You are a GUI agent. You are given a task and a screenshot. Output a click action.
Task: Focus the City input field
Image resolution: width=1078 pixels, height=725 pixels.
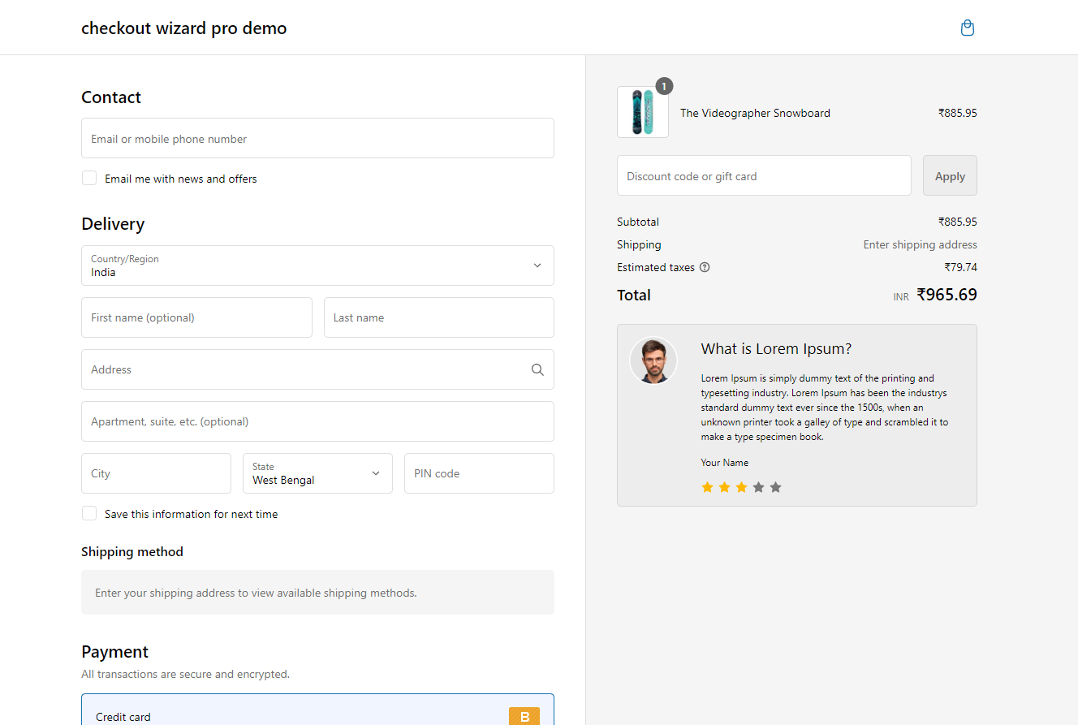click(x=156, y=473)
